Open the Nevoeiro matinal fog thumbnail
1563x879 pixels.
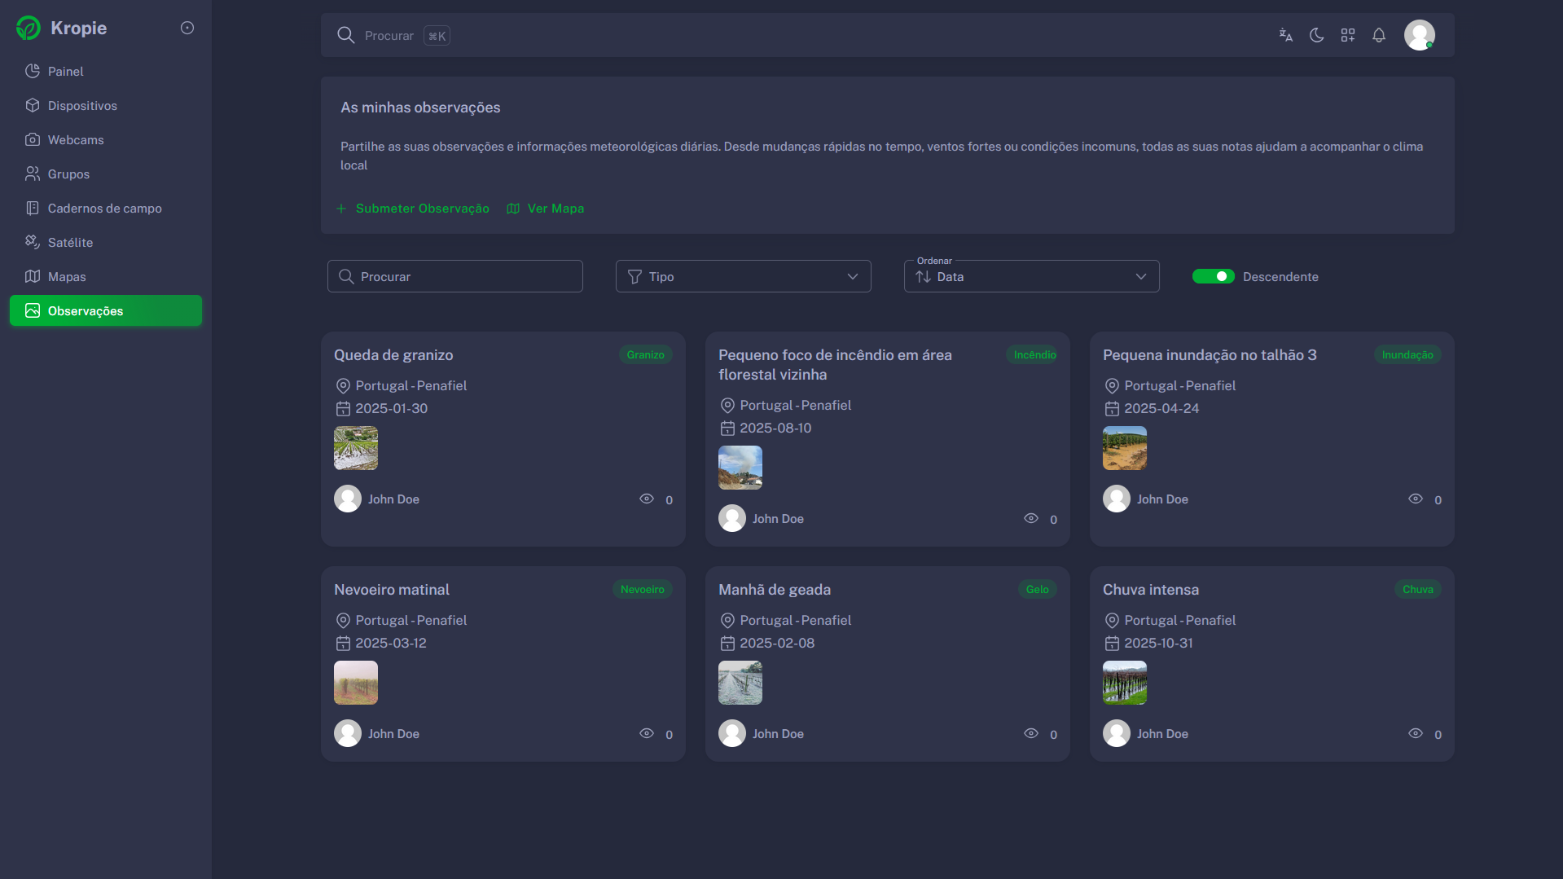356,682
